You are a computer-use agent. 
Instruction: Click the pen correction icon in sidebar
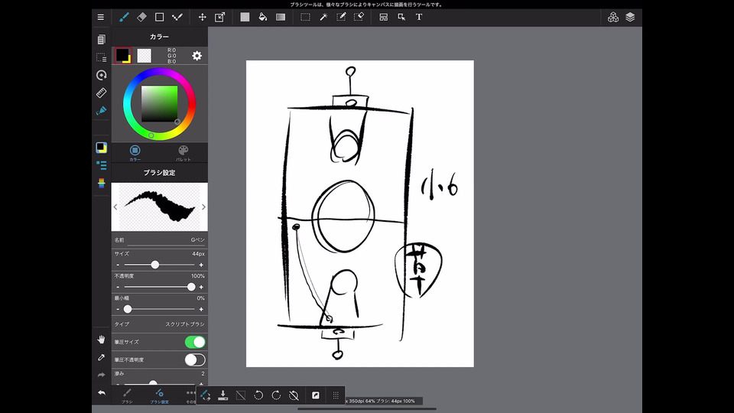point(101,111)
